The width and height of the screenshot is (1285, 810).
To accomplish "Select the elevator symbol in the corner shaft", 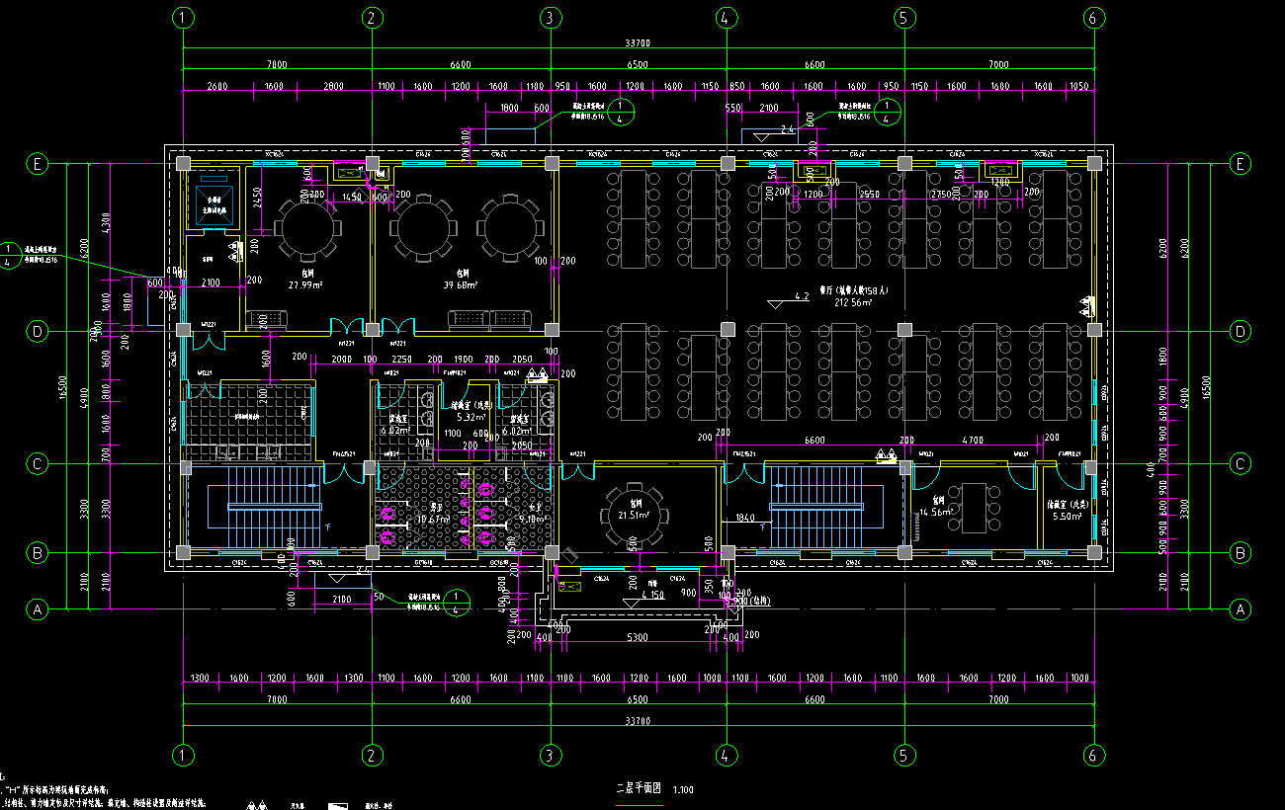I will click(214, 203).
